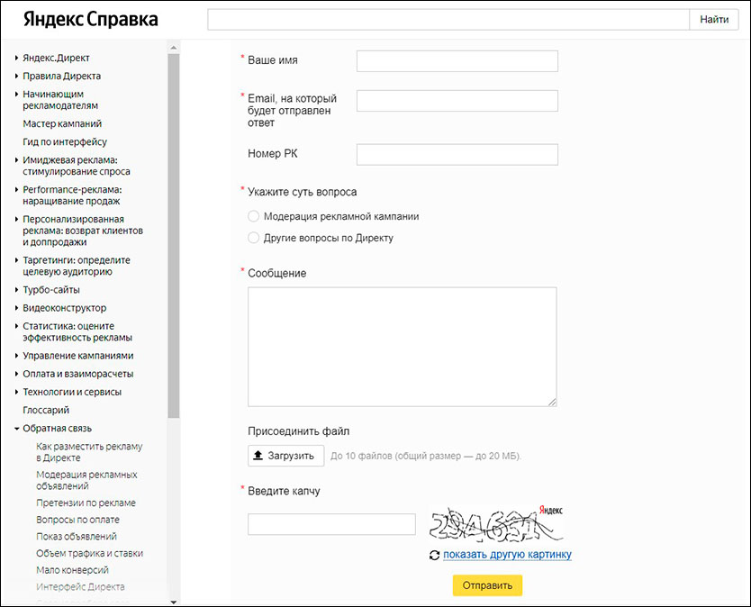Open Как разместить рекламу в Директе
This screenshot has height=607, width=751.
[x=89, y=452]
